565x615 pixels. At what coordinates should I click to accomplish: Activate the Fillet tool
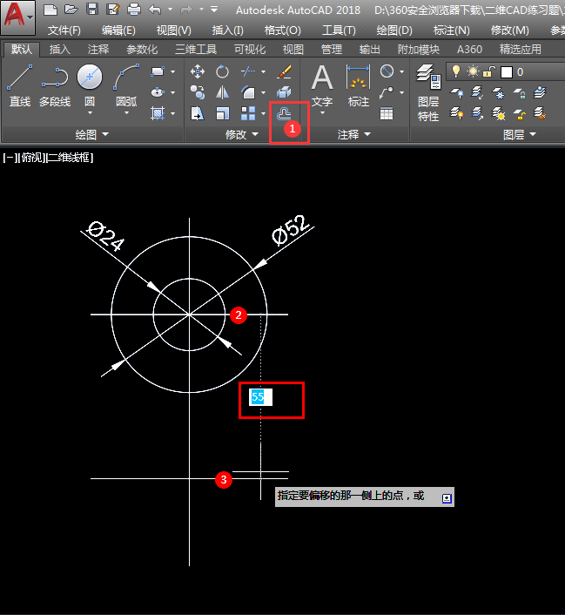coord(248,92)
